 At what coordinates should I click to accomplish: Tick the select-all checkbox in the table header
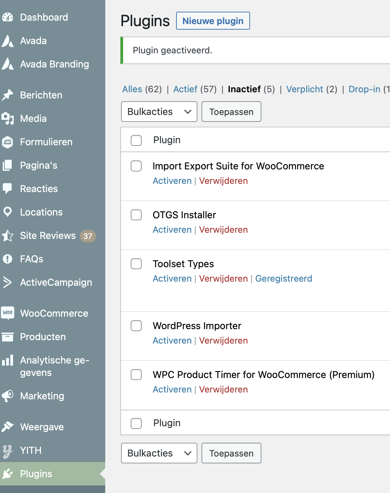(x=136, y=140)
